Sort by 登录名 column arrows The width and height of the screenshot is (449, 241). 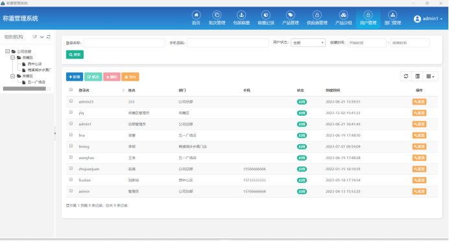(x=123, y=90)
